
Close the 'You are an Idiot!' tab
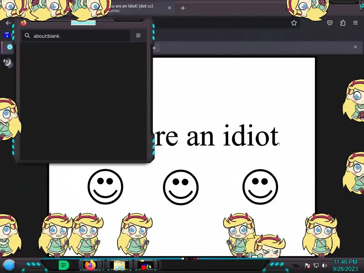[x=170, y=8]
